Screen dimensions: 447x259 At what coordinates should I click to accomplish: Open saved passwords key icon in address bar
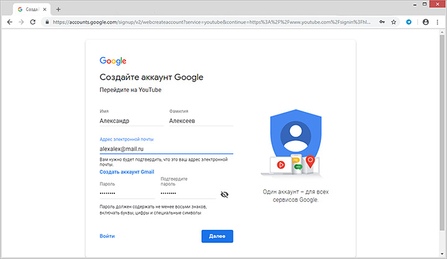coord(382,22)
